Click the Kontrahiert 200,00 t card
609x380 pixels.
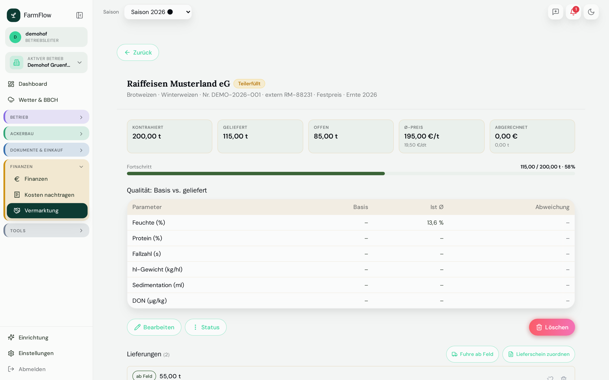pyautogui.click(x=170, y=136)
